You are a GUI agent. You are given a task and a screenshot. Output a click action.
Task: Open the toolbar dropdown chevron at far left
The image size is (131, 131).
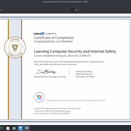4,10
